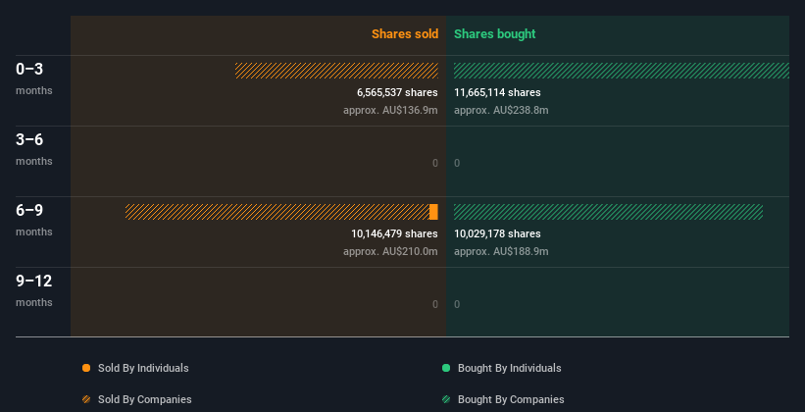This screenshot has width=805, height=412.
Task: Select the approx. AU$136.9m value
Action: pos(390,110)
